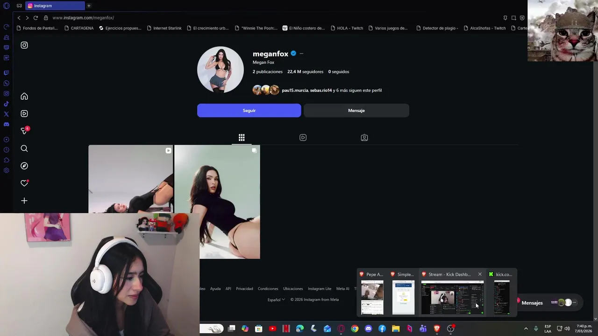Click the pin icon in the address bar
Viewport: 598px width, 336px height.
pos(505,18)
